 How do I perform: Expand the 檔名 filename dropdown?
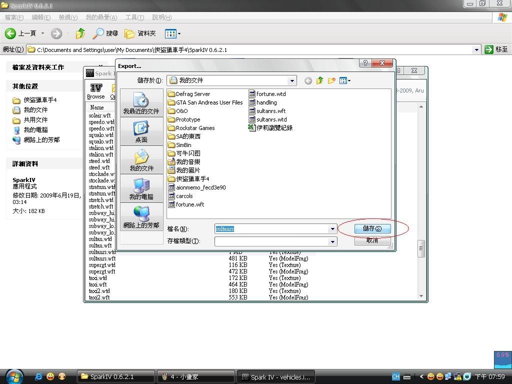click(332, 229)
